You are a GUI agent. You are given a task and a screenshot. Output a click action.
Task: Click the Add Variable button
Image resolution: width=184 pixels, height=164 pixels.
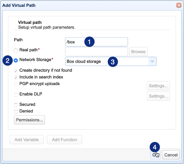pos(27,140)
